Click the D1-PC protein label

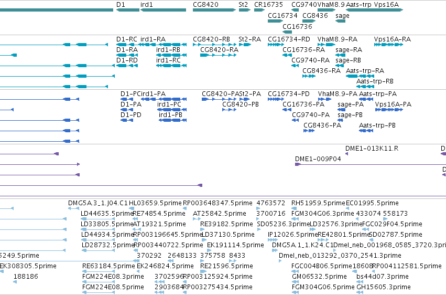[130, 93]
